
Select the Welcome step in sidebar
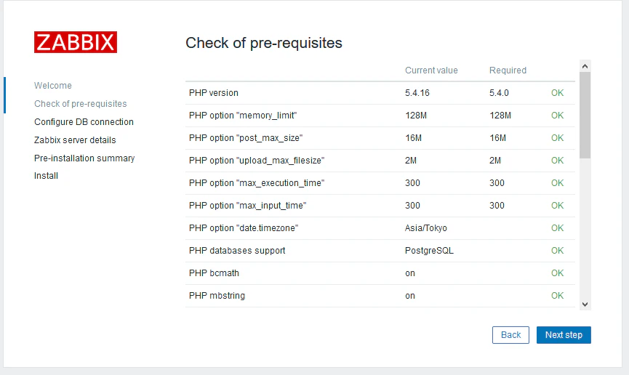[53, 86]
